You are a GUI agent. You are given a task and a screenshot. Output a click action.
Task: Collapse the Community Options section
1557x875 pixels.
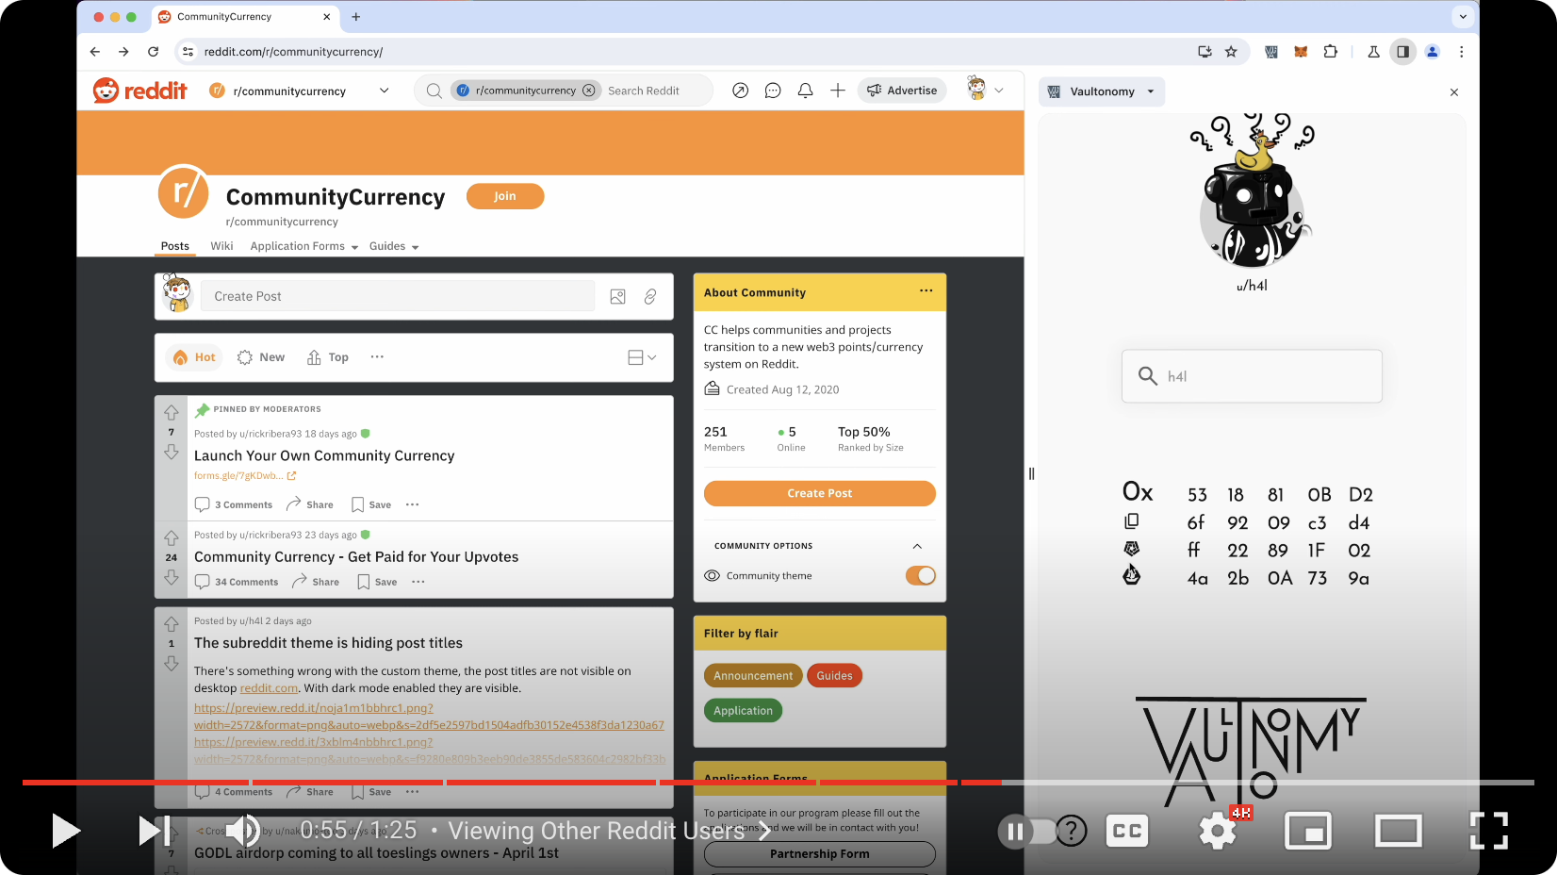[917, 546]
